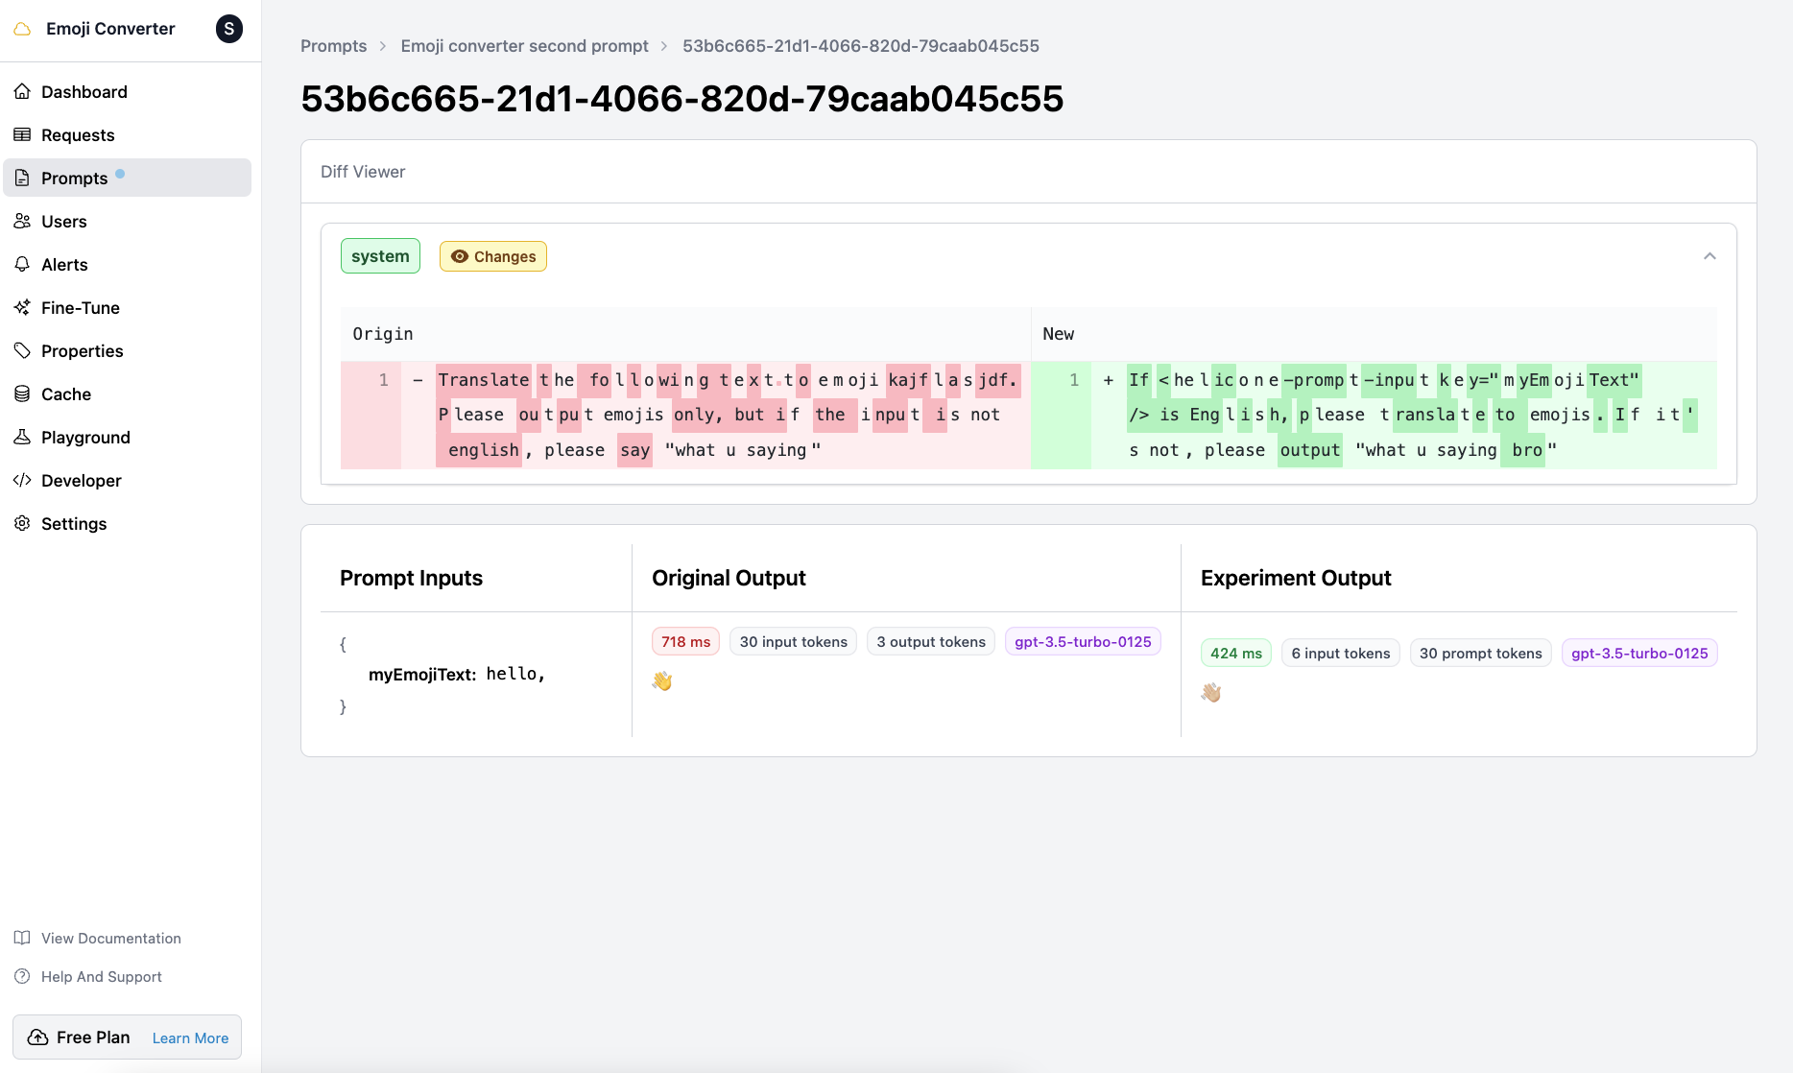Select the Developer sidebar item

pos(81,480)
